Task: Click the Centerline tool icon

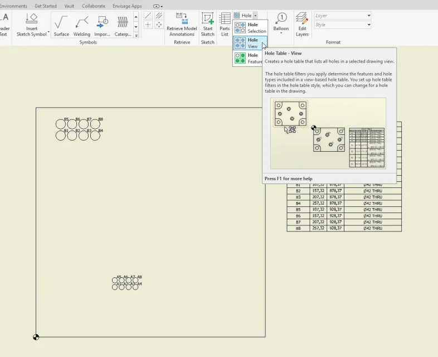Action: coord(148,16)
